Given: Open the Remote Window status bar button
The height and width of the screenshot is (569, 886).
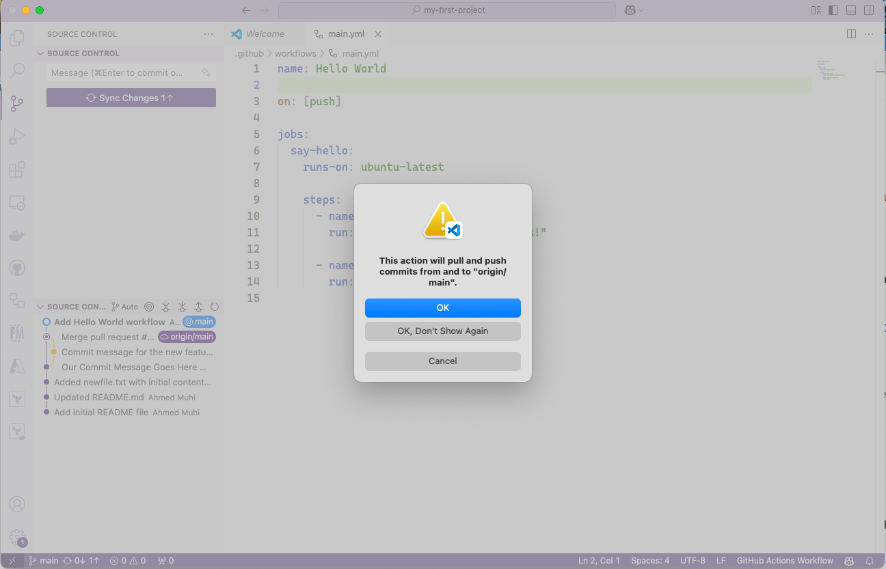Looking at the screenshot, I should (12, 561).
